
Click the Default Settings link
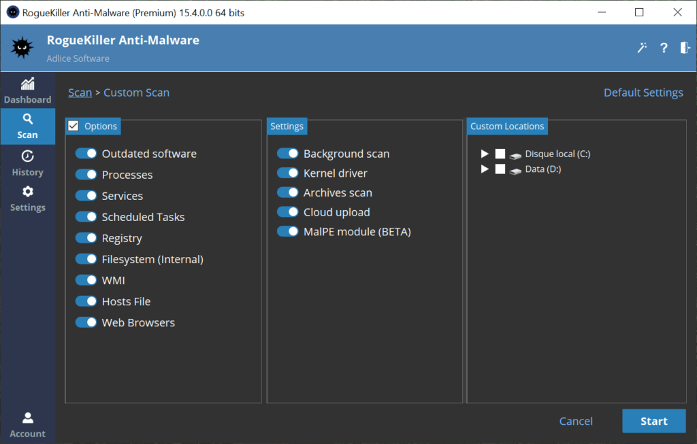tap(643, 92)
